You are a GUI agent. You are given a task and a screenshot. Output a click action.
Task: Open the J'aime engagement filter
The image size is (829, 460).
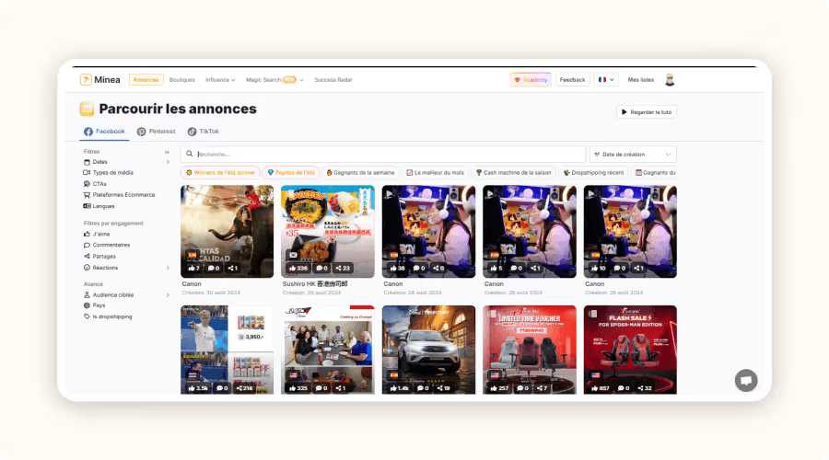point(97,234)
